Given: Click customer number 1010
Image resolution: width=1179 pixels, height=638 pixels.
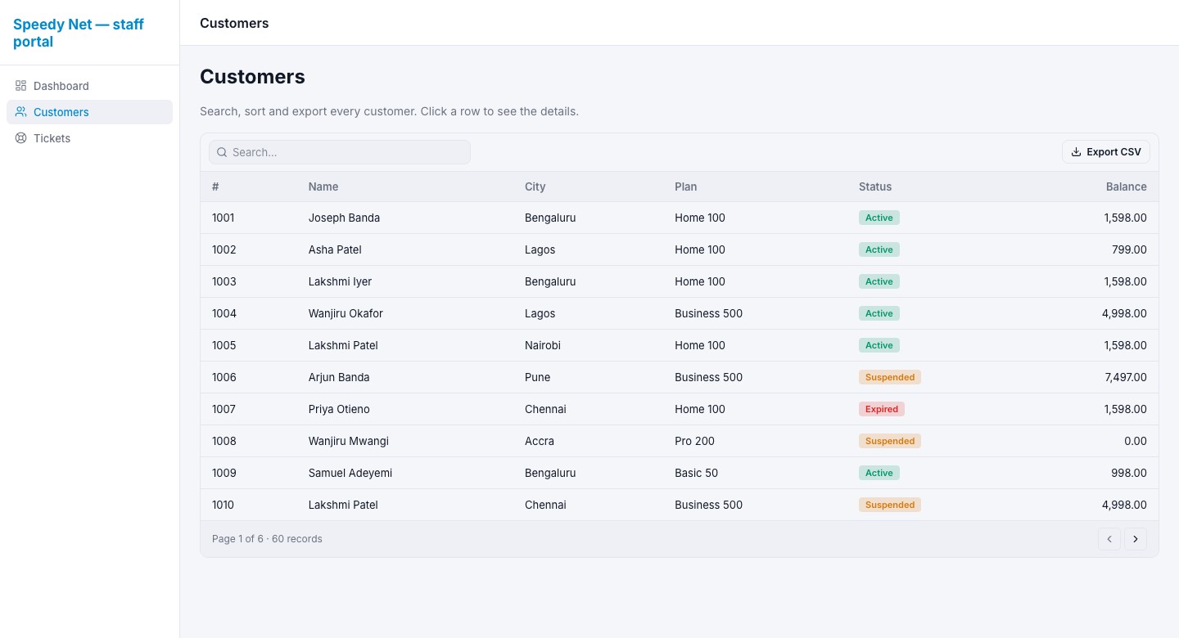Looking at the screenshot, I should [x=223, y=505].
